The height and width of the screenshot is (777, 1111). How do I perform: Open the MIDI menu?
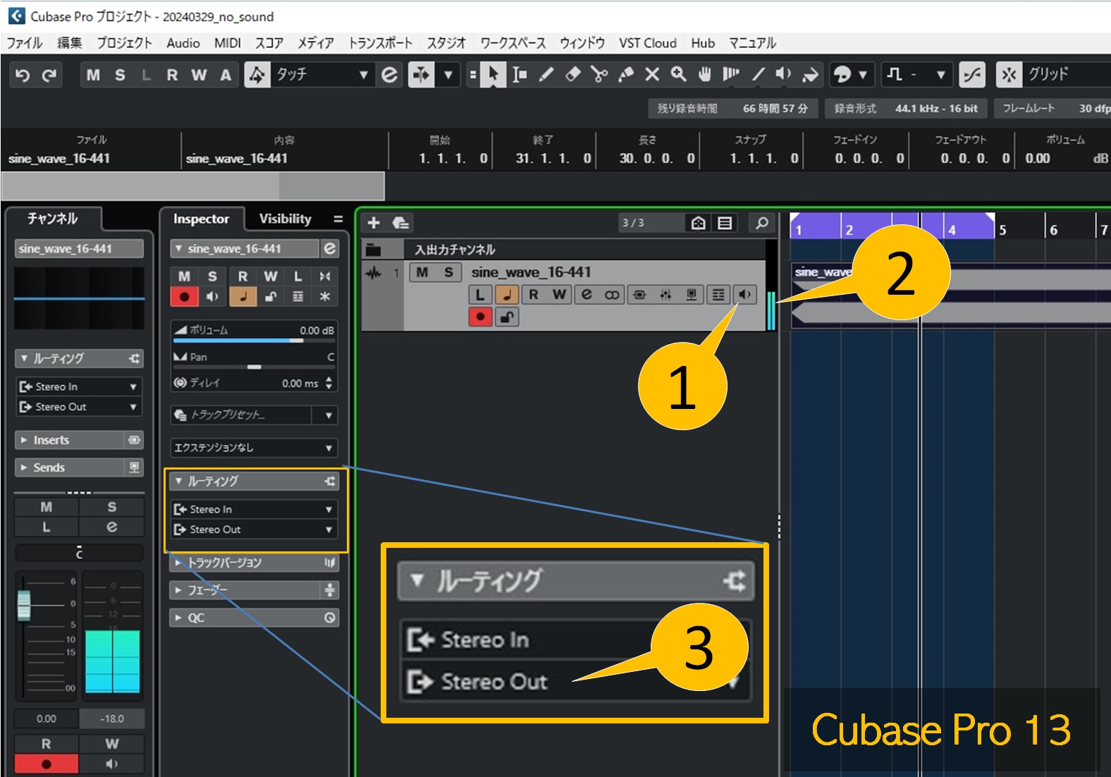point(227,43)
